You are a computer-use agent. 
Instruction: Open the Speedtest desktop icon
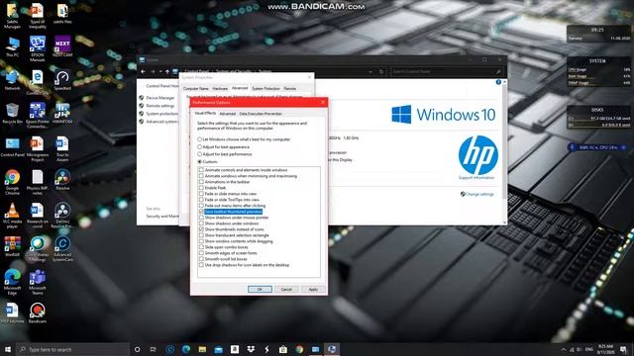point(62,80)
